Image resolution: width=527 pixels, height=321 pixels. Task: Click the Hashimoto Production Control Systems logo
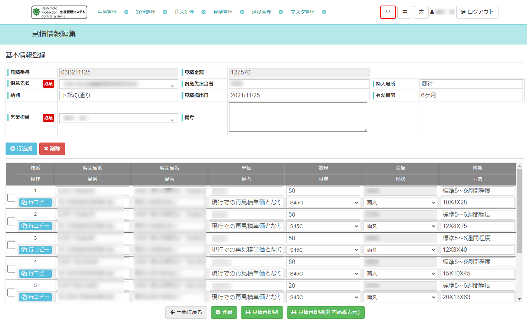click(59, 12)
